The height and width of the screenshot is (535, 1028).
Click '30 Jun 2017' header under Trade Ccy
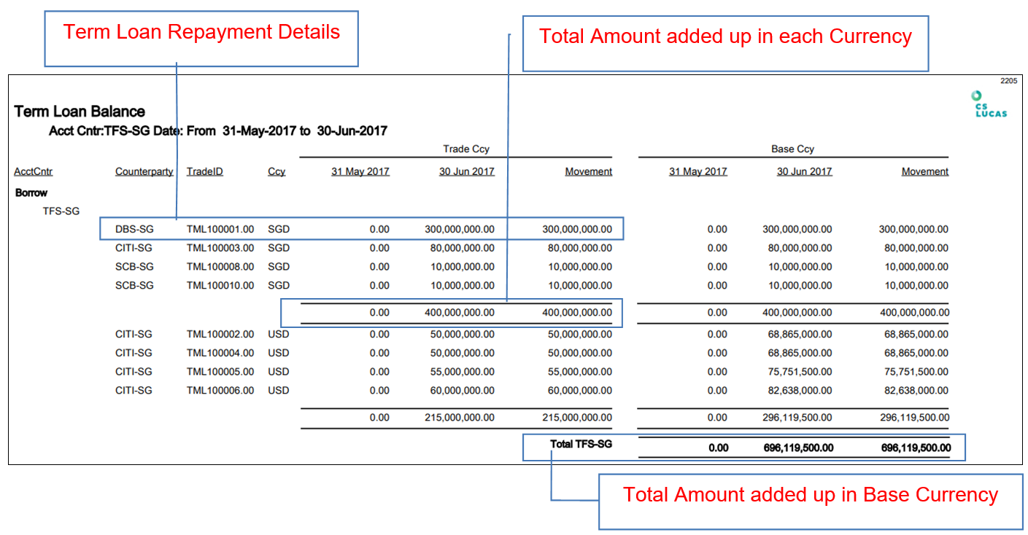coord(467,172)
